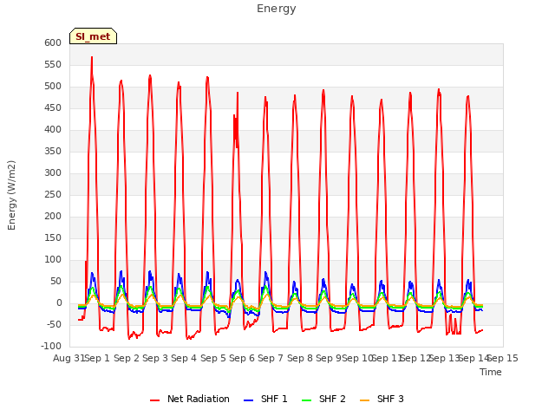Click the SI_met annotation label
555x416 pixels.
(x=93, y=36)
